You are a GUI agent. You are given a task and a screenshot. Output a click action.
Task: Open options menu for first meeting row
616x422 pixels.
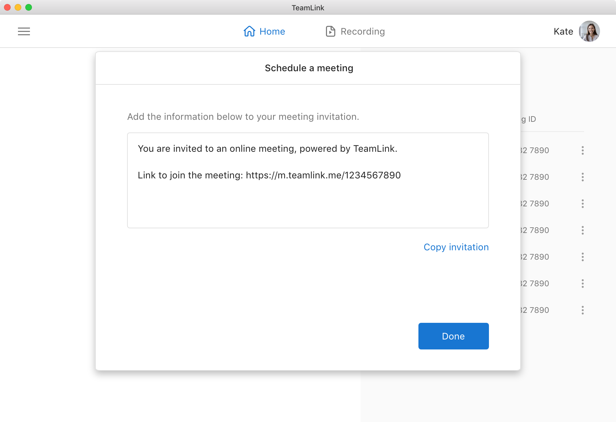[582, 150]
